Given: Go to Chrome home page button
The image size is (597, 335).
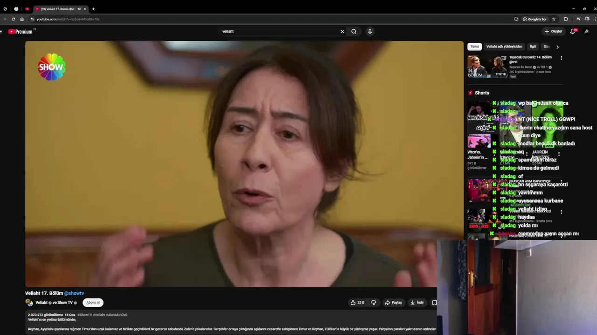Looking at the screenshot, I should coord(22,19).
